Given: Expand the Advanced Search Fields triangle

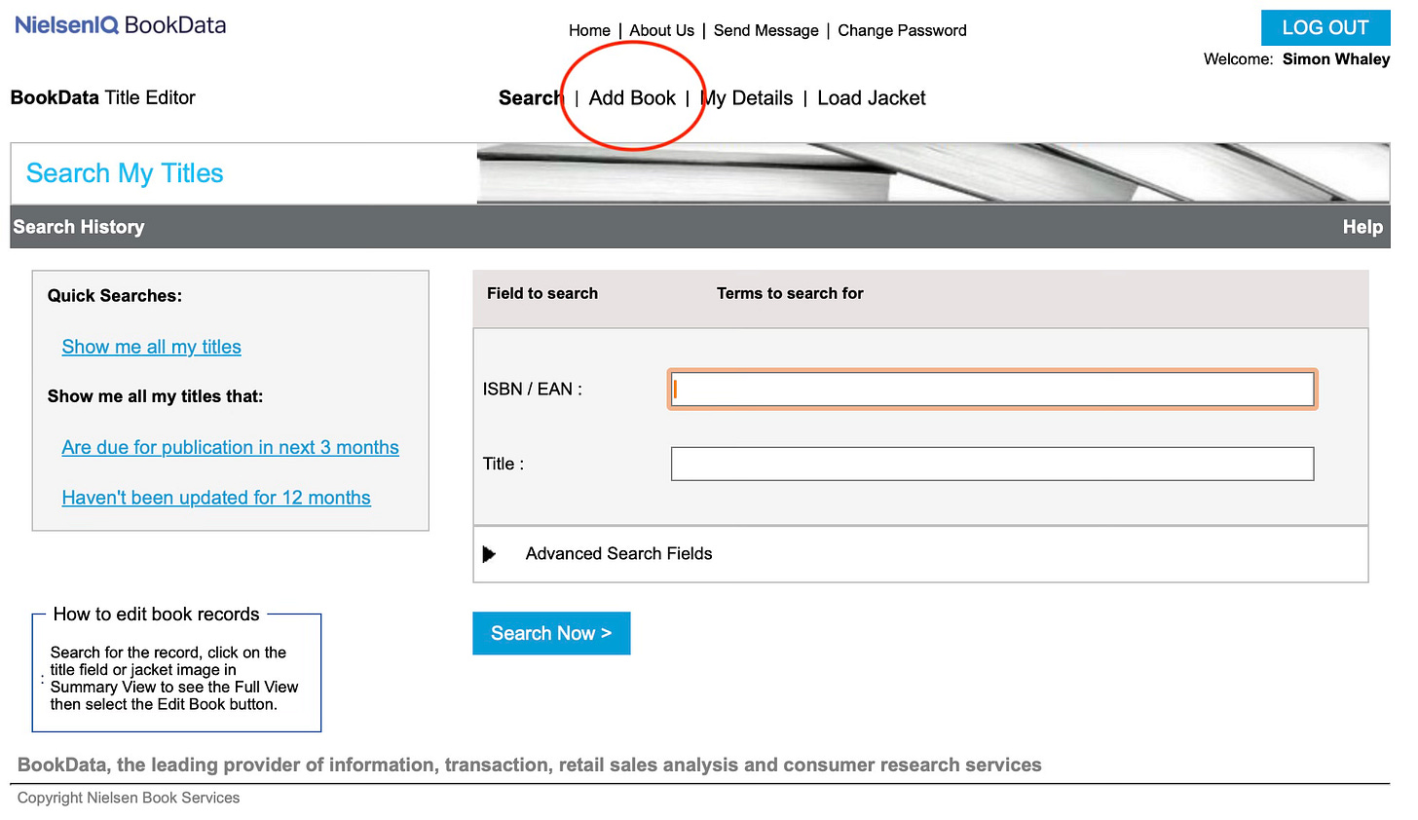Looking at the screenshot, I should (x=489, y=554).
